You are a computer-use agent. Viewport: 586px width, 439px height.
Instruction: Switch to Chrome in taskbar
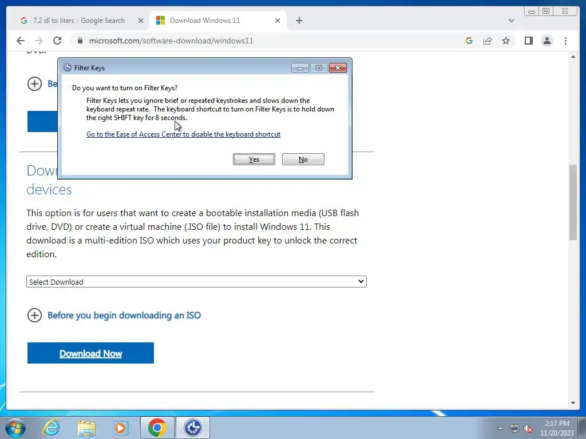(x=157, y=428)
